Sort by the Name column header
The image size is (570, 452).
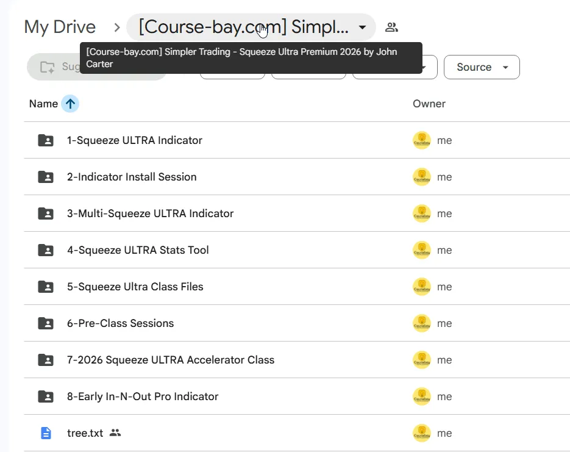(43, 104)
